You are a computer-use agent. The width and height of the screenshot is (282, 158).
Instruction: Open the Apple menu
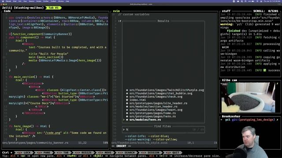click(3, 1)
